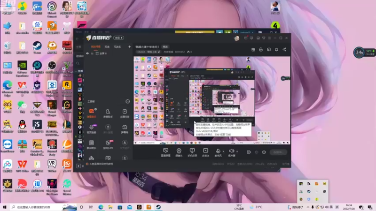376x211 pixels.
Task: Click the CPU temperature floating widget
Action: click(364, 53)
